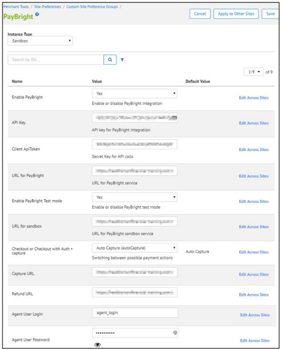Screen dimensions: 283x350
Task: Click the 'Auto Capture' default value text
Action: pyautogui.click(x=197, y=252)
